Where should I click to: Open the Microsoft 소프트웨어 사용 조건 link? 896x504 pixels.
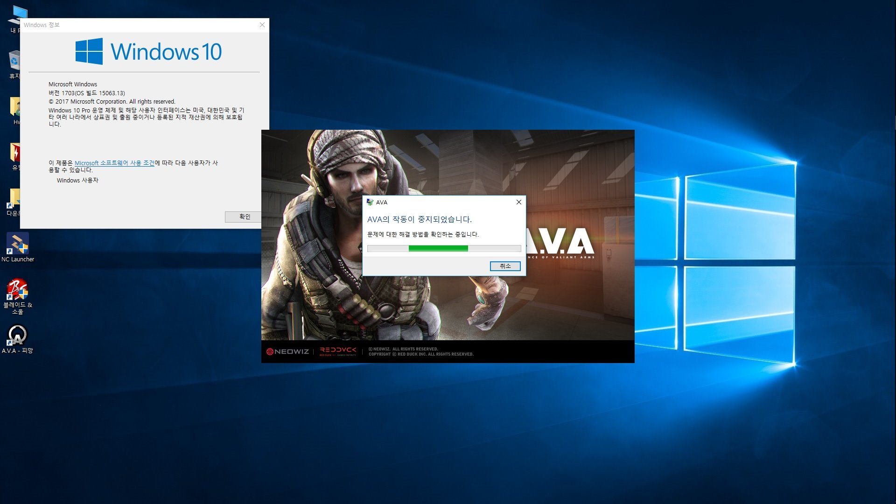tap(115, 163)
